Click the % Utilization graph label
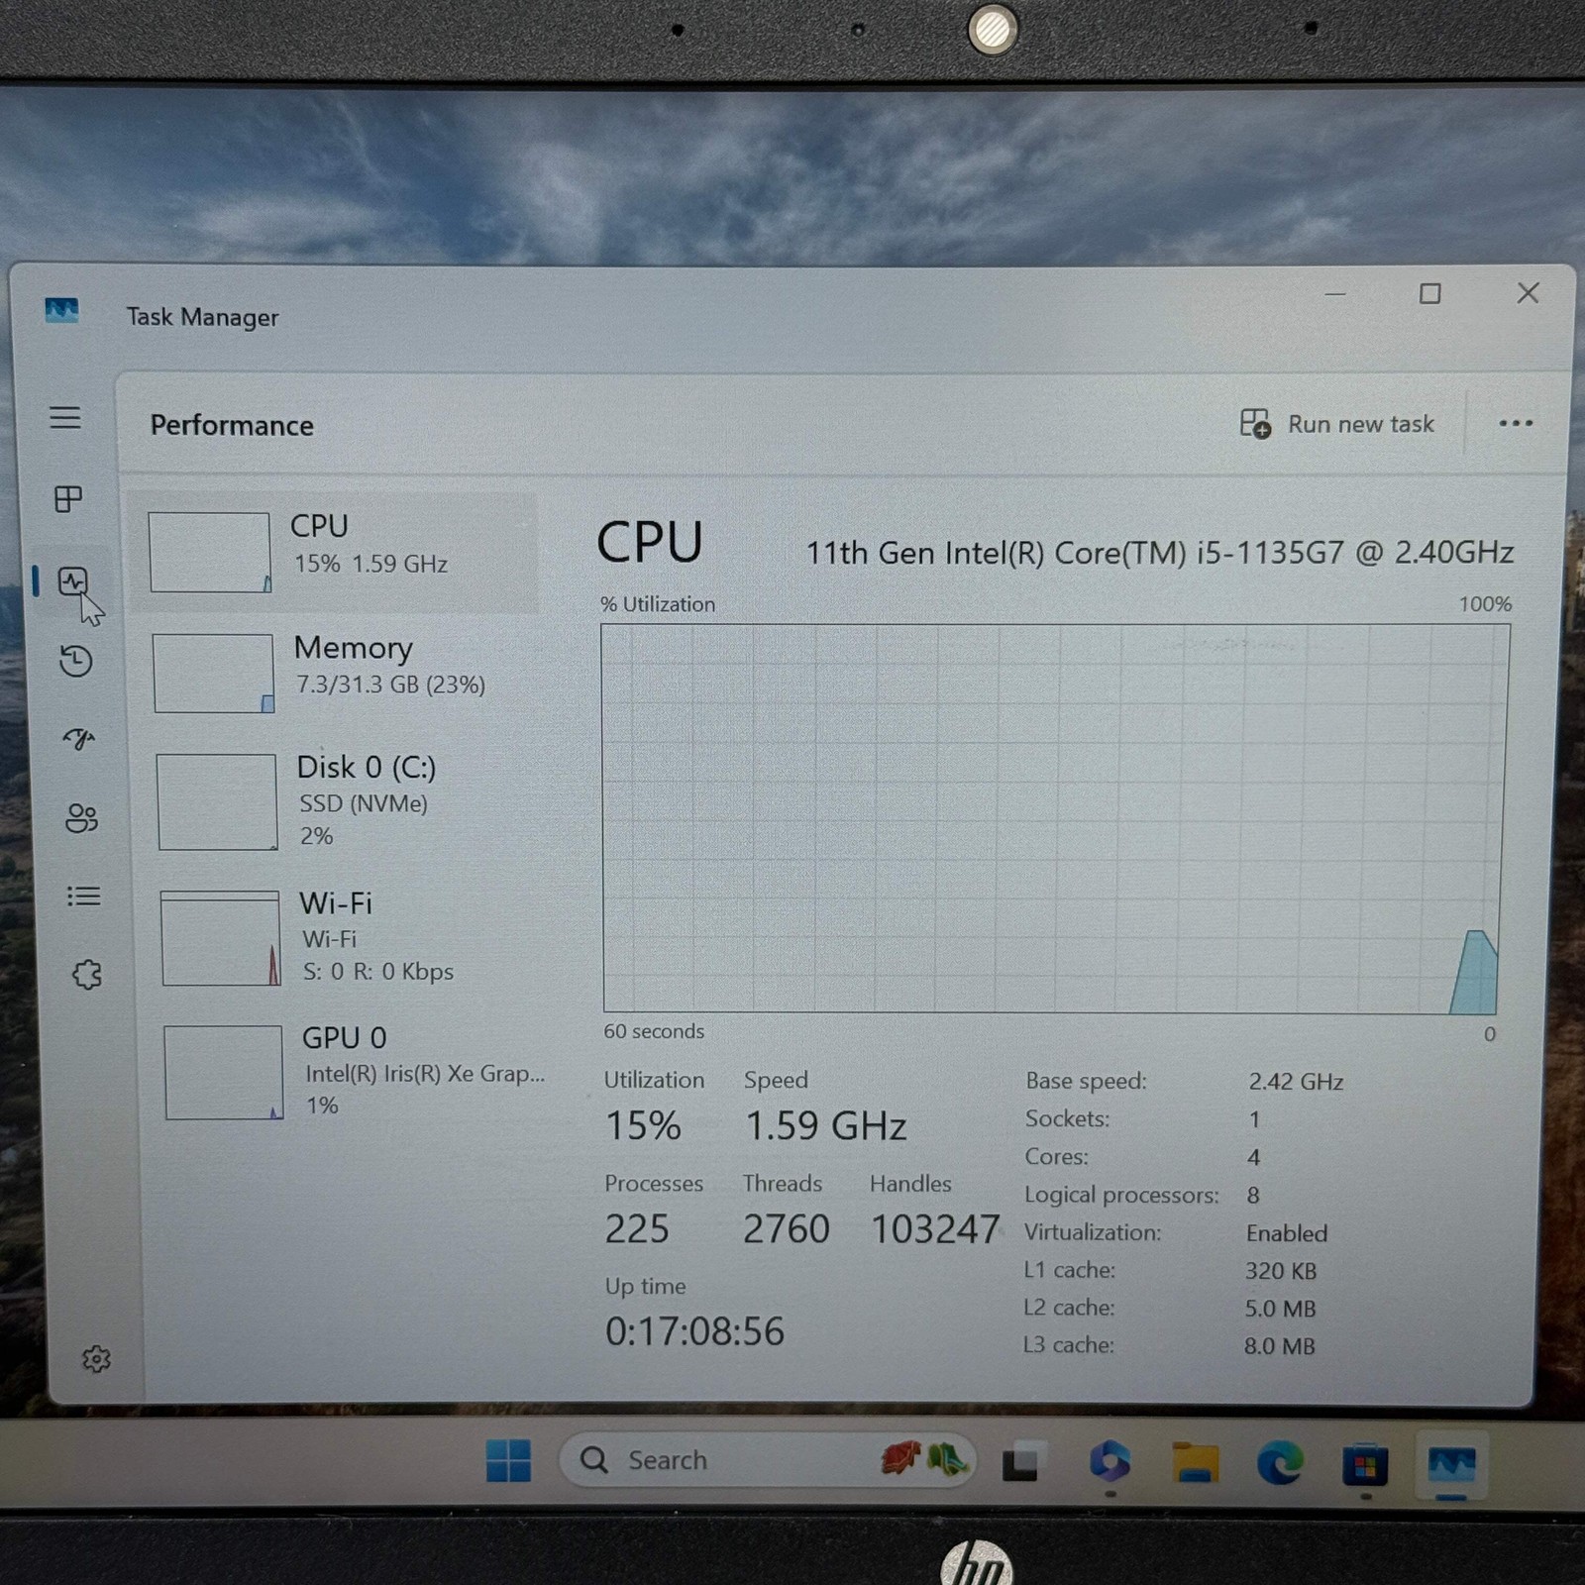The image size is (1585, 1585). (x=658, y=604)
